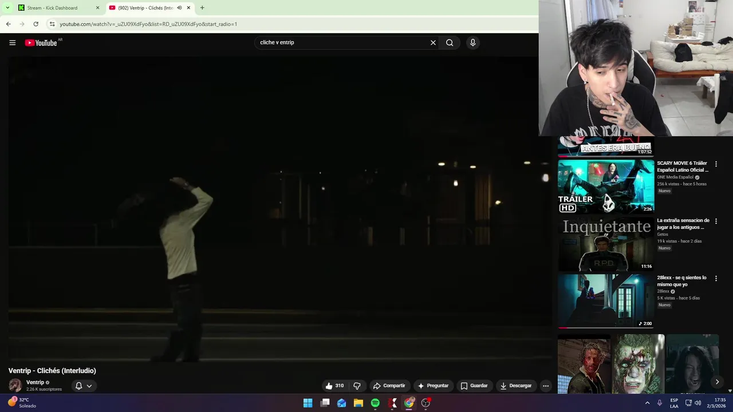Save the video with Guardar
This screenshot has height=412, width=733.
[x=474, y=386]
